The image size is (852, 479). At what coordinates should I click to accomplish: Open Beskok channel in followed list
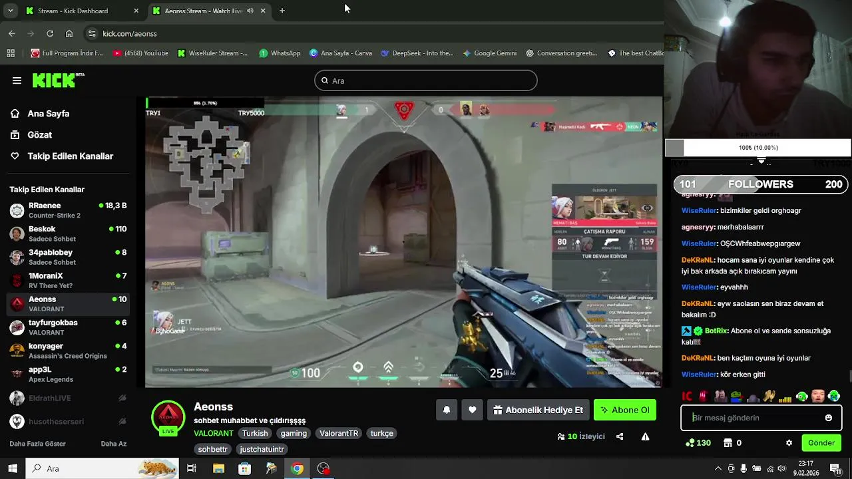pyautogui.click(x=69, y=234)
